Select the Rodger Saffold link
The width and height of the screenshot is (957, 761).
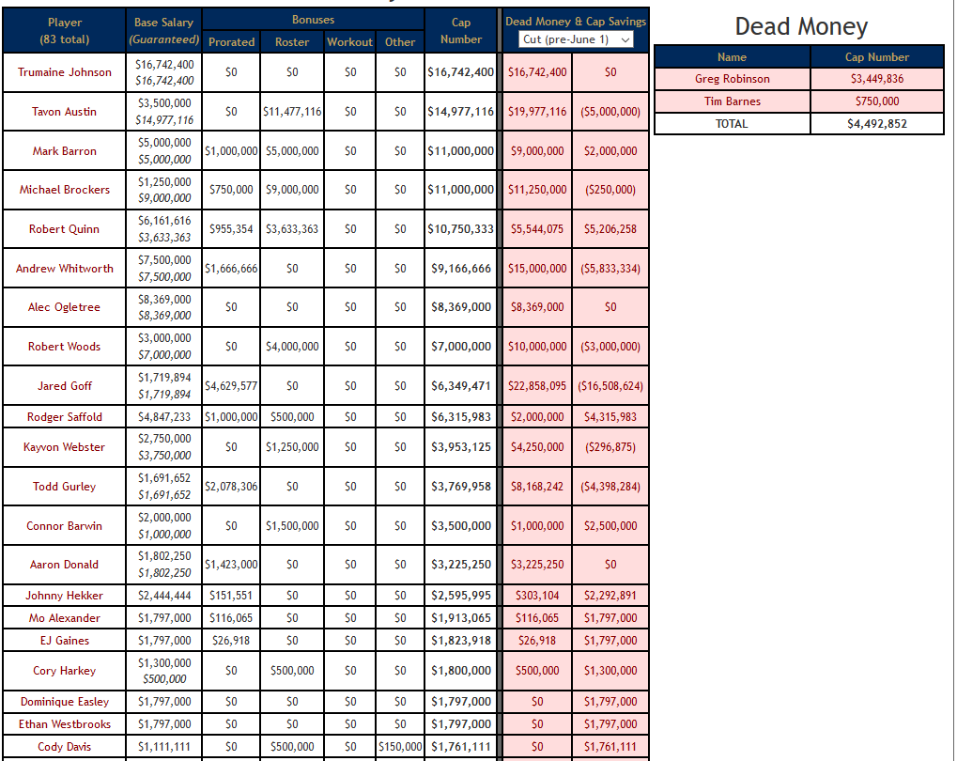pyautogui.click(x=65, y=417)
